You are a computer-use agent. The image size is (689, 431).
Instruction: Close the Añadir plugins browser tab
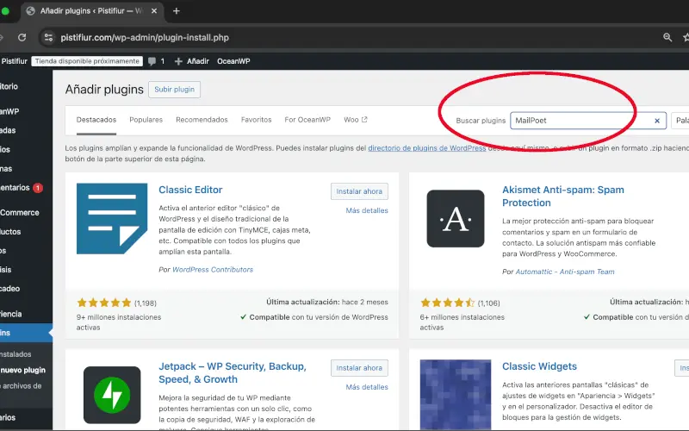(x=154, y=11)
